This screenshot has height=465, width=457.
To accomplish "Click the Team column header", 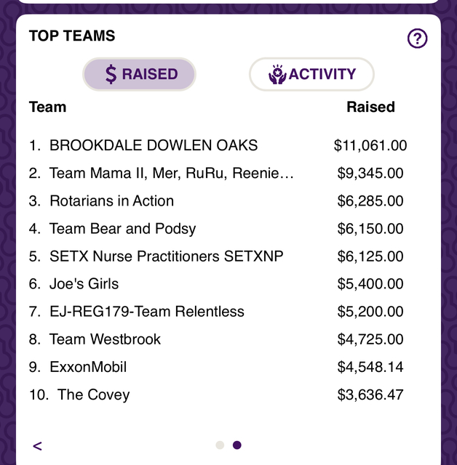I will [x=47, y=107].
